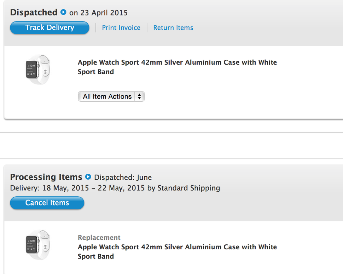Click the blue arrow icon beside Processing Items
343x274 pixels.
tap(88, 177)
